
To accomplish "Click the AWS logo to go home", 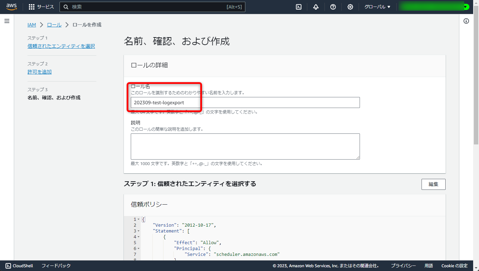I will point(11,7).
